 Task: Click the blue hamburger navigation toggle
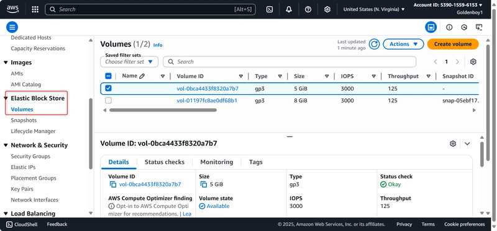(12, 27)
